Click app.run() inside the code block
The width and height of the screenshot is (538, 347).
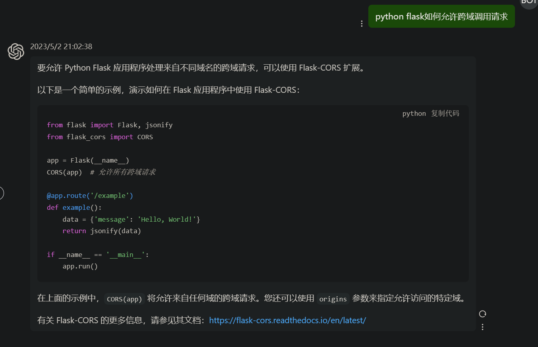pos(80,266)
